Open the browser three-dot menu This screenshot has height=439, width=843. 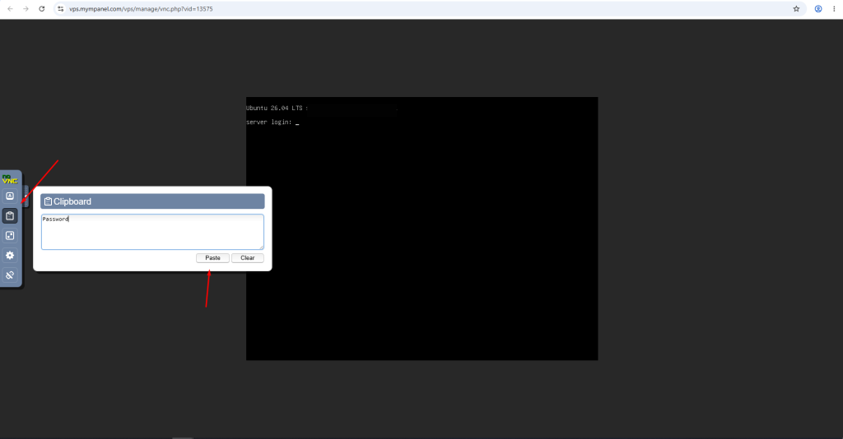834,8
